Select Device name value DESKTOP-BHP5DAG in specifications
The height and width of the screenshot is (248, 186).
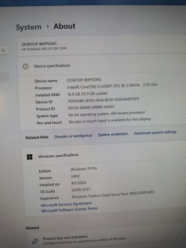tap(84, 80)
